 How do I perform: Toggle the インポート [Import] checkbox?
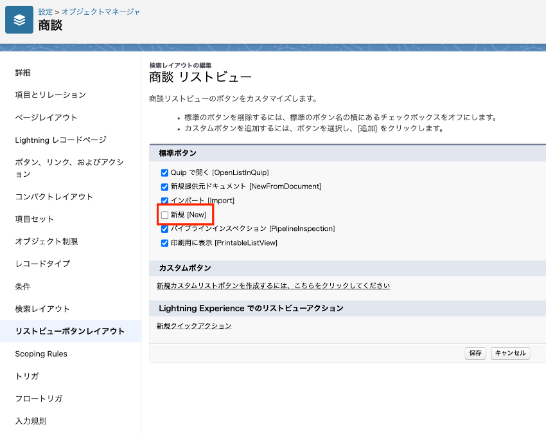(164, 201)
